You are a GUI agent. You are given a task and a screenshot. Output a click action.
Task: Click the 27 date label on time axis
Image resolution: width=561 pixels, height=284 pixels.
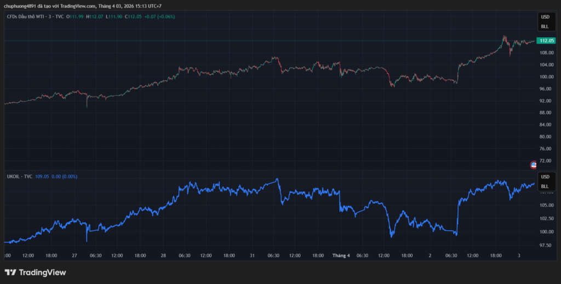point(74,255)
